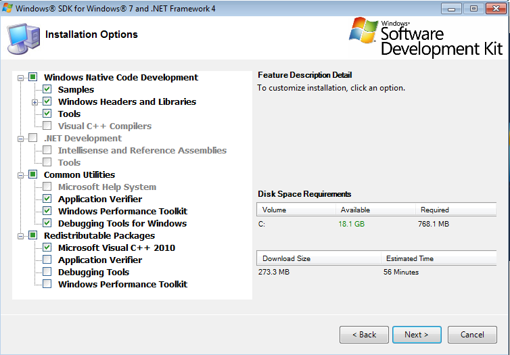Toggle the Redistributable Packages checkbox
510x355 pixels.
33,235
